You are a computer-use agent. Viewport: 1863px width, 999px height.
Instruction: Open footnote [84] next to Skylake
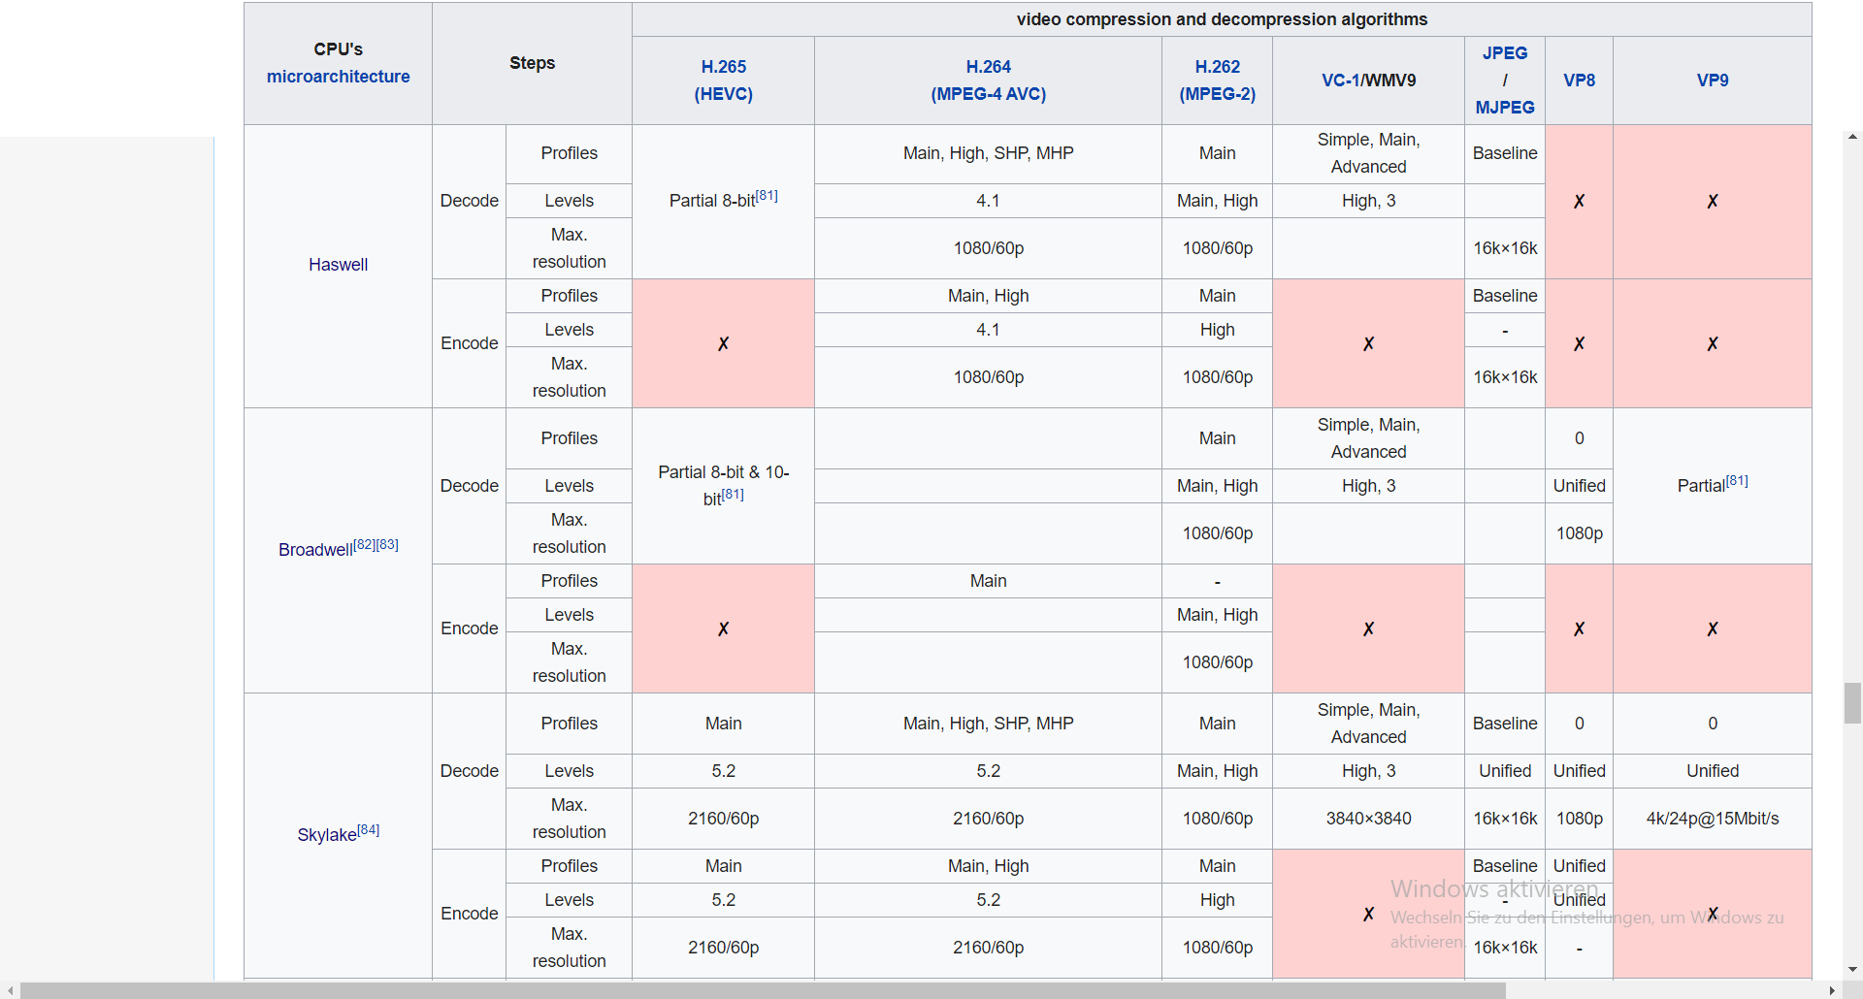(369, 829)
